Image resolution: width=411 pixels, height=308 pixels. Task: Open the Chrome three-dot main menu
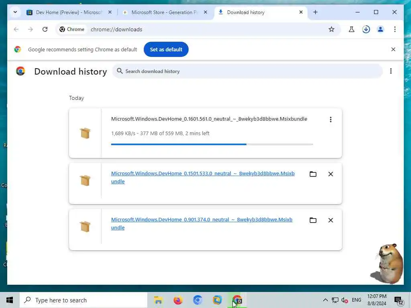[395, 29]
